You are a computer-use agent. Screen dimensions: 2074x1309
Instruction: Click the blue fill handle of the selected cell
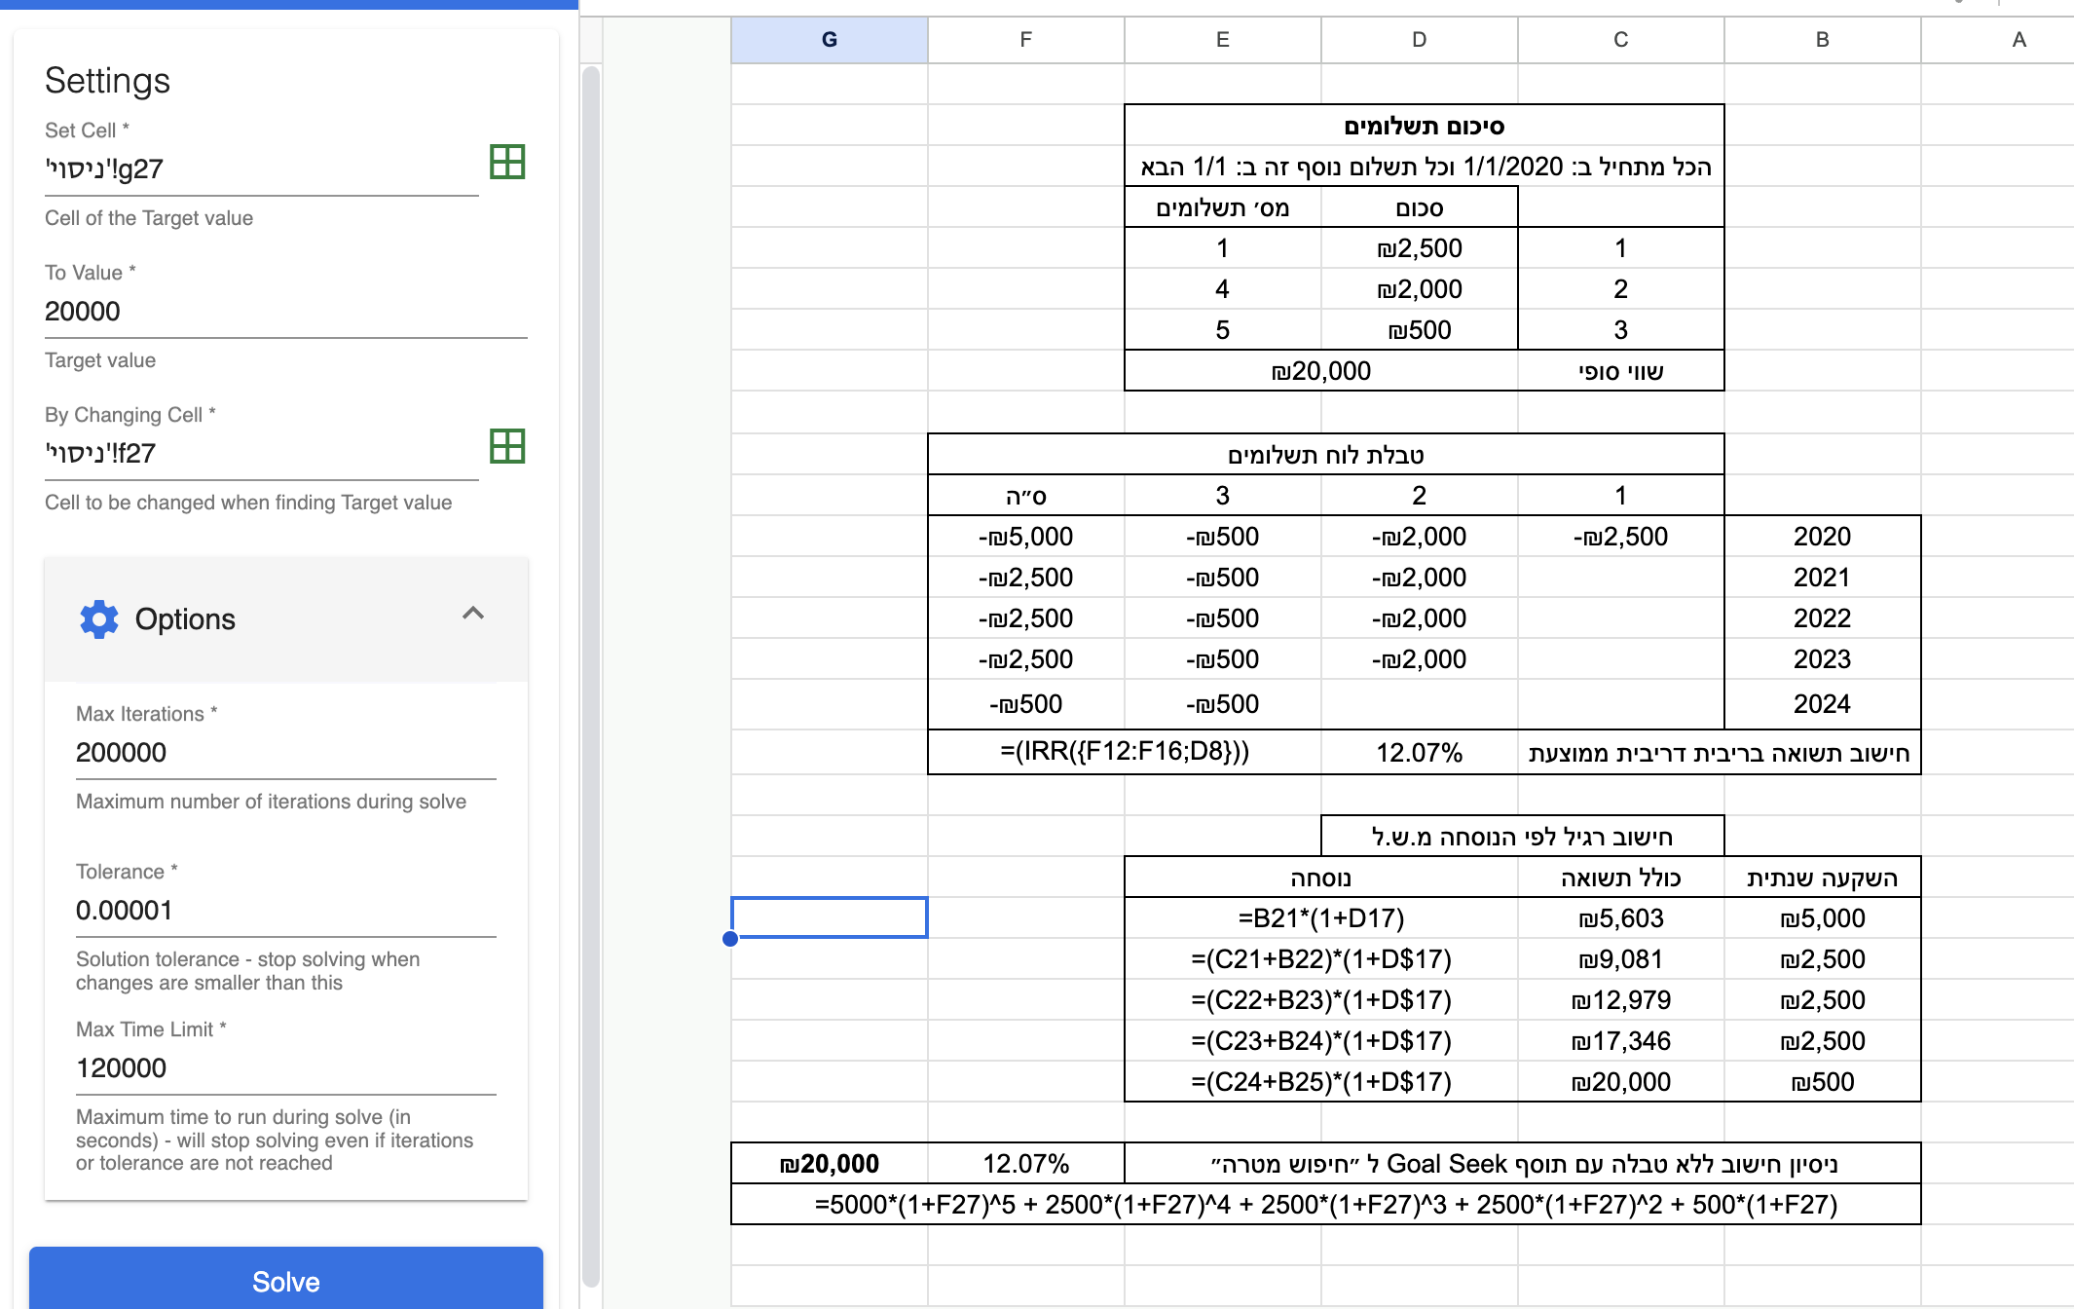point(729,939)
